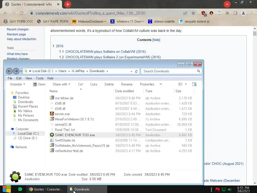
Task: Click What links here link
Action: click(17, 54)
